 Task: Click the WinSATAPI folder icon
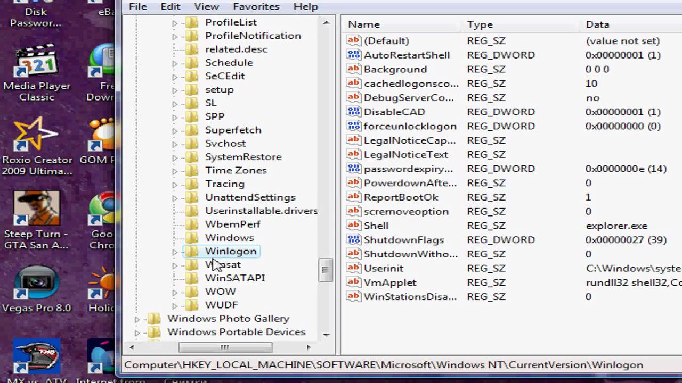point(192,278)
